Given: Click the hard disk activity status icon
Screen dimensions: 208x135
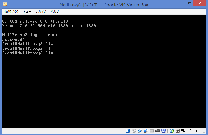Looking at the screenshot, I should coord(128,131).
